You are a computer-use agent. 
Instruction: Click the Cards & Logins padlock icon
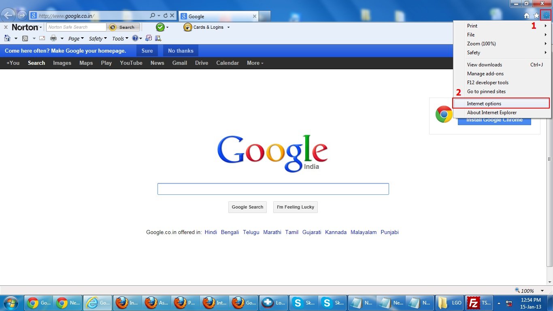point(187,27)
